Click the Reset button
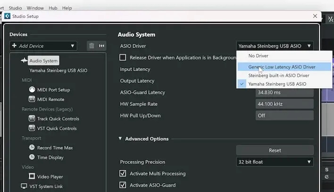334x192 pixels. pos(275,151)
